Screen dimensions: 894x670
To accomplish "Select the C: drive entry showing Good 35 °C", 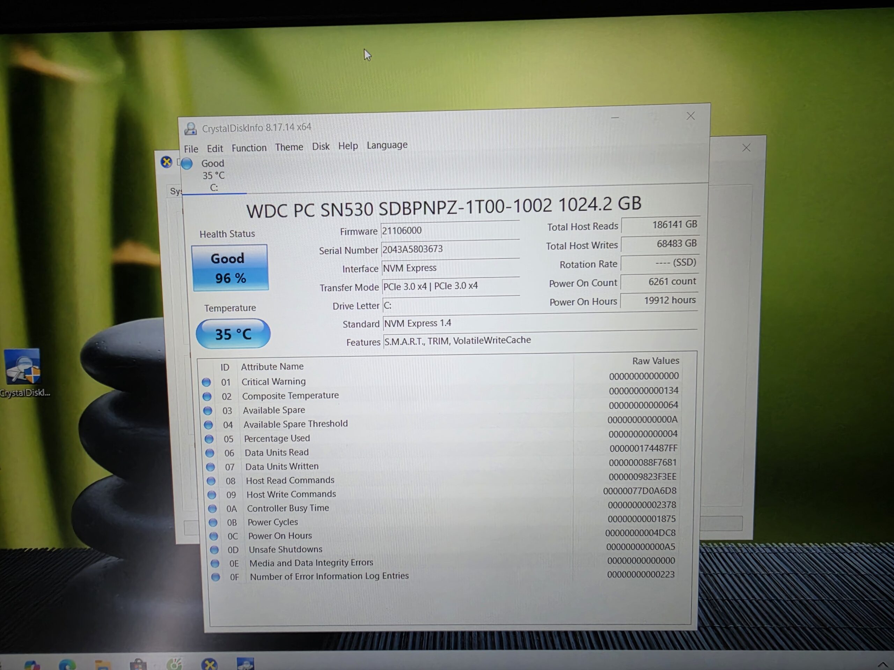I will [x=213, y=176].
